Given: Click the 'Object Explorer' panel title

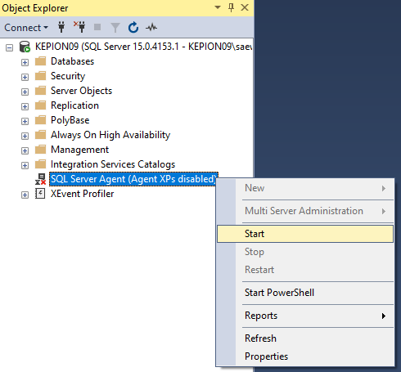Looking at the screenshot, I should pyautogui.click(x=35, y=8).
